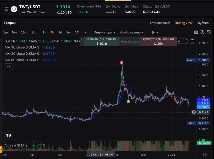
Task: Click the Указать кол quantity field
Action: pyautogui.click(x=129, y=41)
